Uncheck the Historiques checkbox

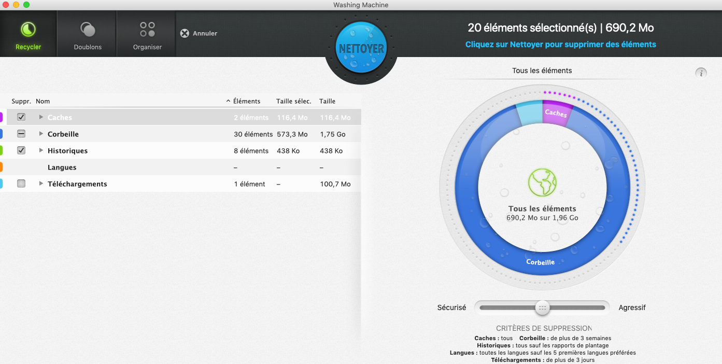pos(21,150)
